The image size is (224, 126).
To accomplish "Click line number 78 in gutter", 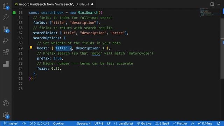I will pos(21,89).
